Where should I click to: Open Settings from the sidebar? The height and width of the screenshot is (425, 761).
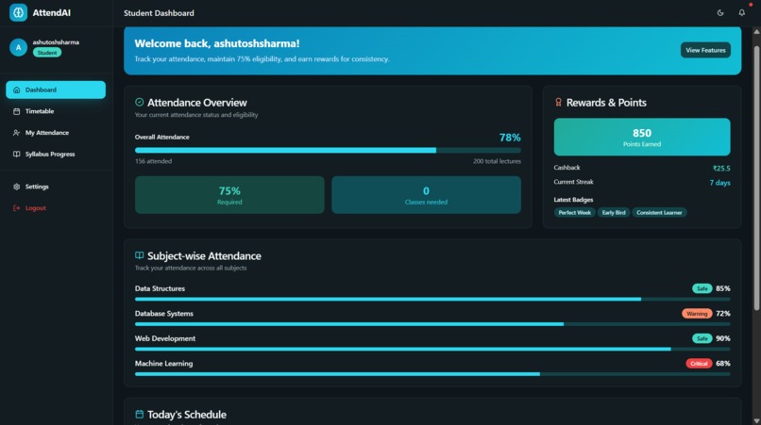pos(56,187)
